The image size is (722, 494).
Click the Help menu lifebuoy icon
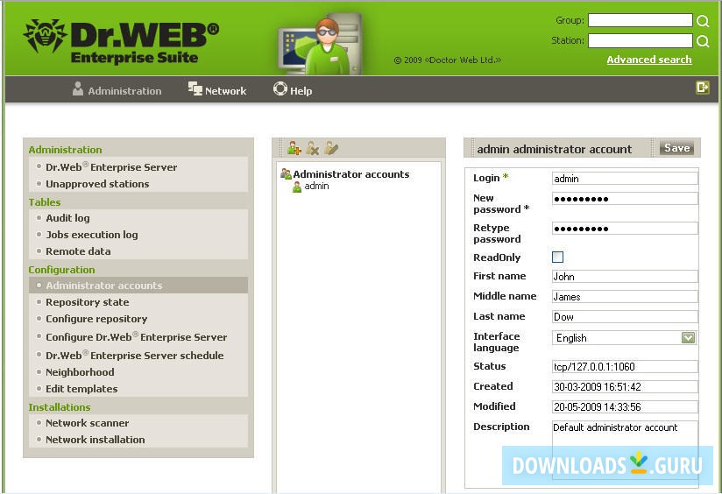click(x=280, y=88)
